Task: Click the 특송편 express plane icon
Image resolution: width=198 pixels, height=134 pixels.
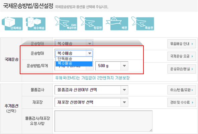Action: (143, 23)
